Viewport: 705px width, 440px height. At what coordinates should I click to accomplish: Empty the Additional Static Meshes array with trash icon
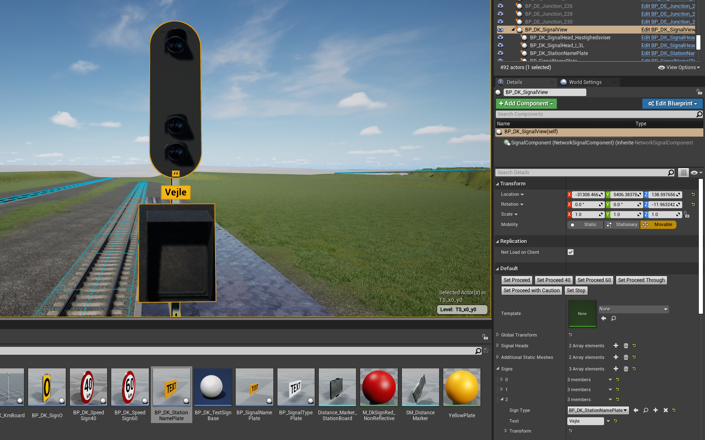[626, 357]
